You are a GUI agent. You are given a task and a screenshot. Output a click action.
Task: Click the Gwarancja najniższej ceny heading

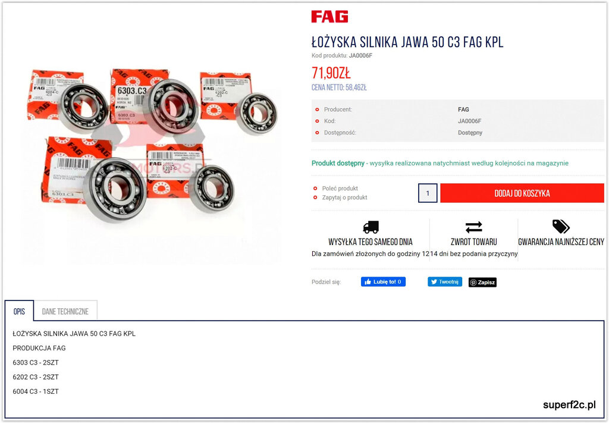pos(561,242)
